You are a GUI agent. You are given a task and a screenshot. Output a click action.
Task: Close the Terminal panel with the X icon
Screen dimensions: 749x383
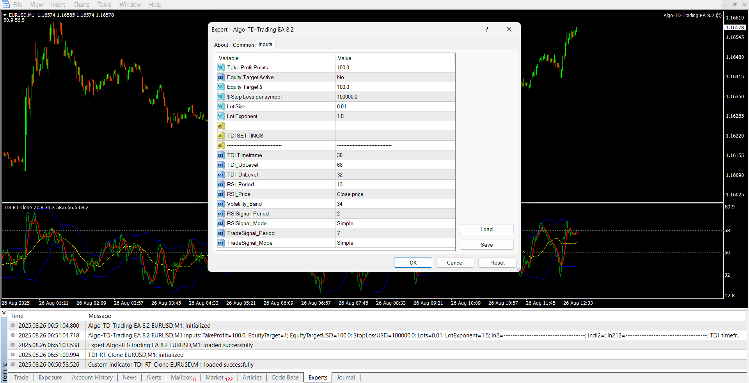point(4,313)
